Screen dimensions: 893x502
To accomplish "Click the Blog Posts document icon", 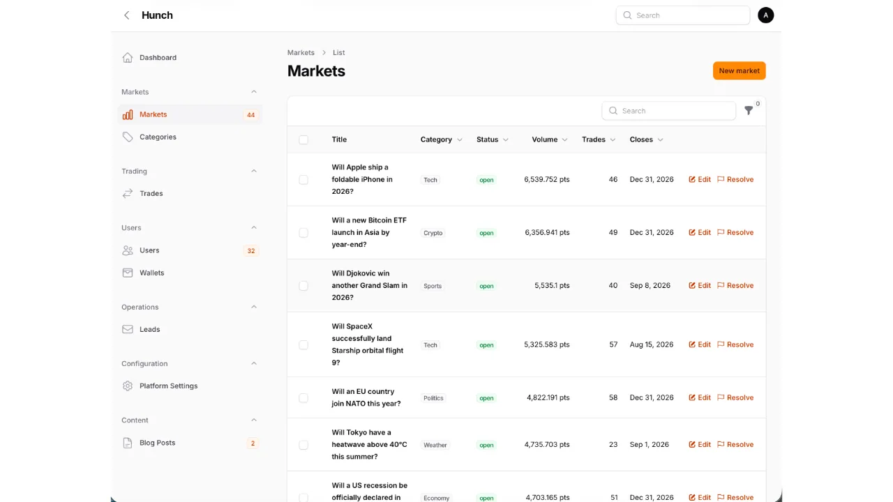I will pos(128,443).
